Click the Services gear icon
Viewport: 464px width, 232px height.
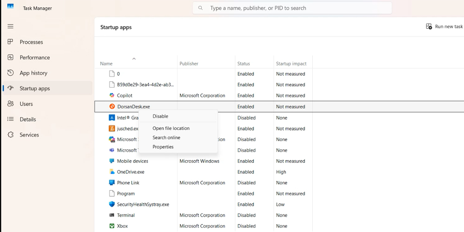pos(10,135)
